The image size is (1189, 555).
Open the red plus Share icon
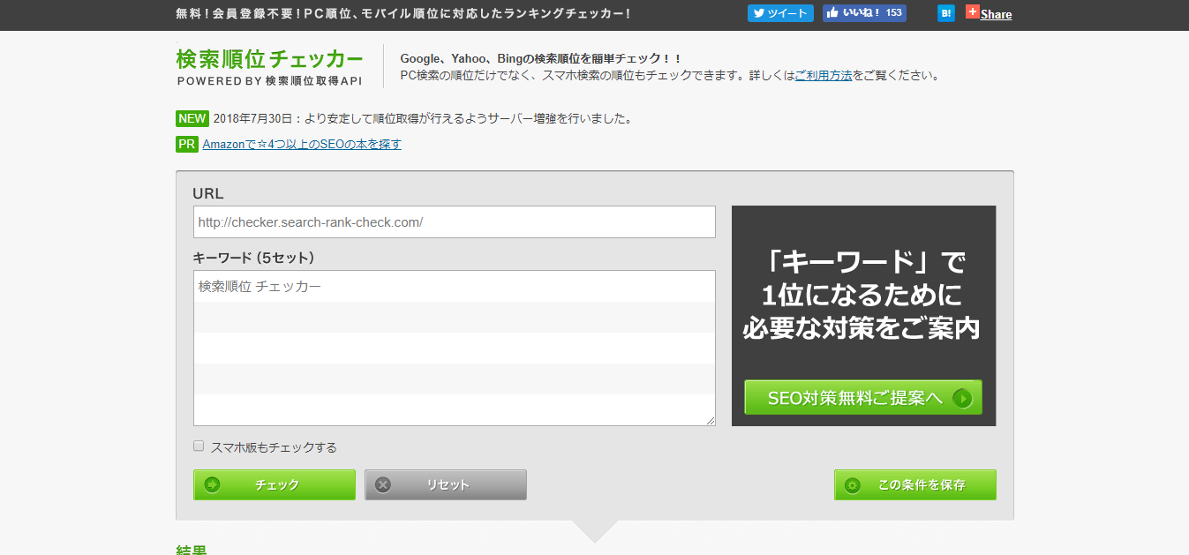(x=973, y=12)
